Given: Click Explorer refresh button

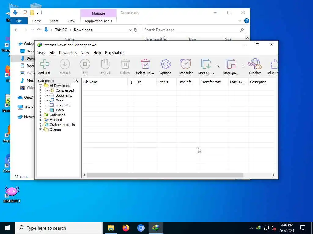Looking at the screenshot, I should [x=136, y=30].
